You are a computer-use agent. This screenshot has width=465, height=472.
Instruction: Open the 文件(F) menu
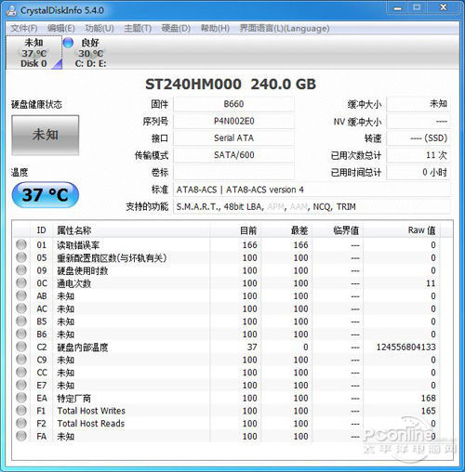point(24,29)
